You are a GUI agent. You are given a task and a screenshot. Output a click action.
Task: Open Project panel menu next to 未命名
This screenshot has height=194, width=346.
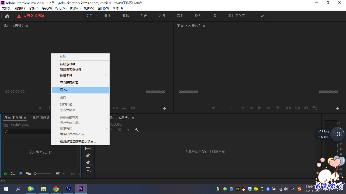[25, 117]
